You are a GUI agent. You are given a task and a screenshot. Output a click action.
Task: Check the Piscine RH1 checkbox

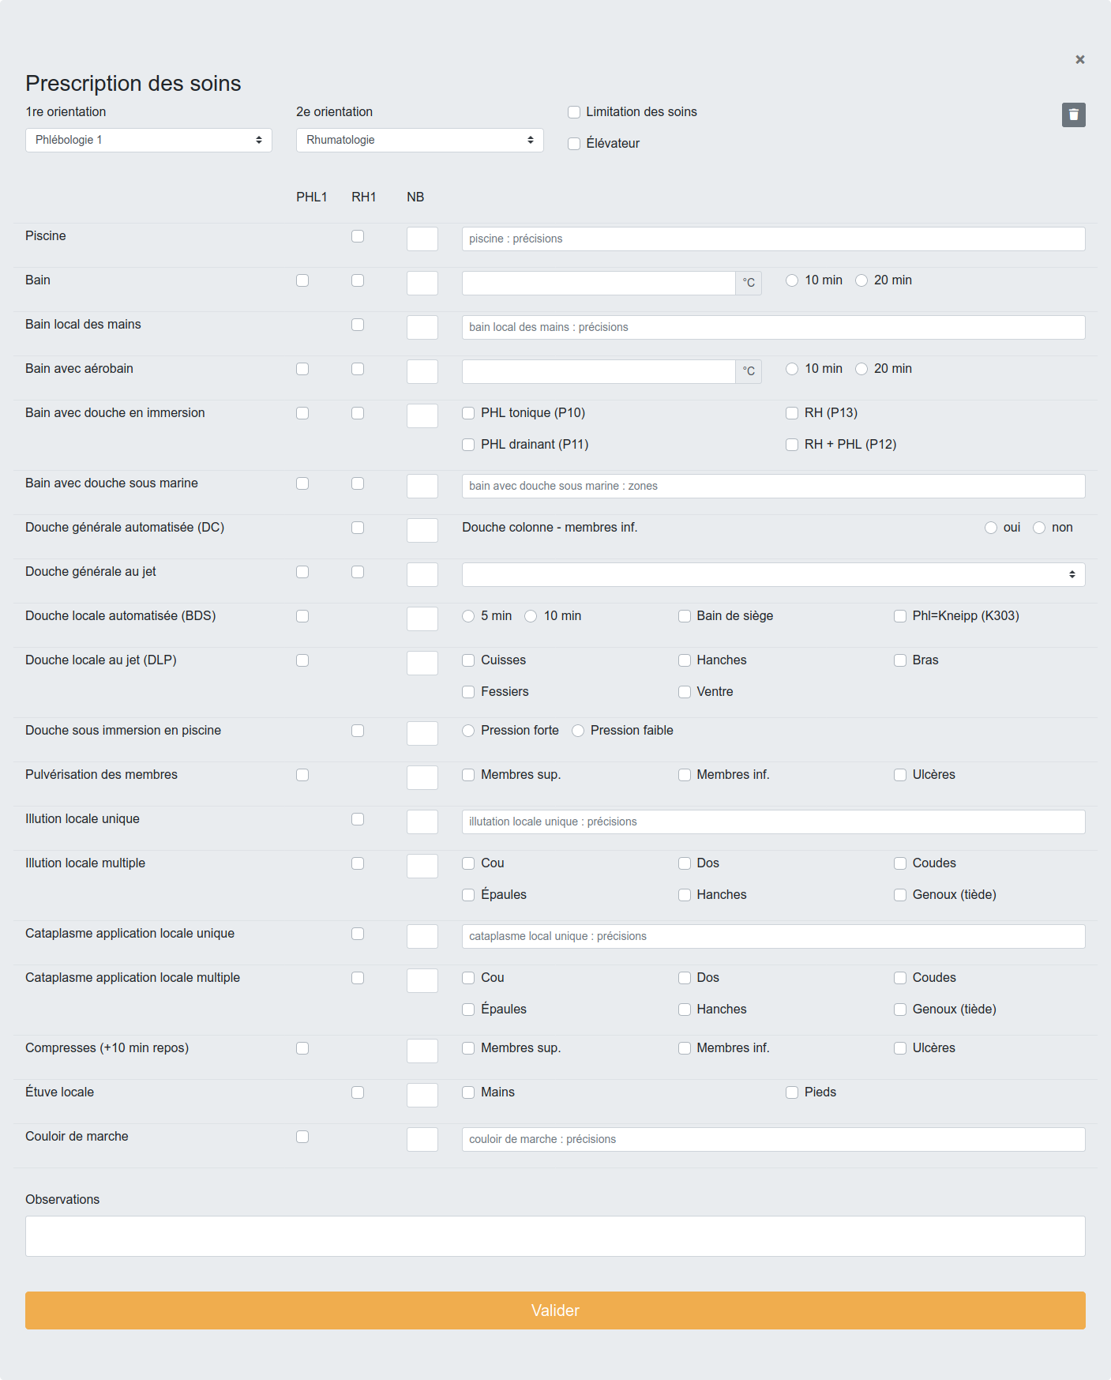click(358, 236)
